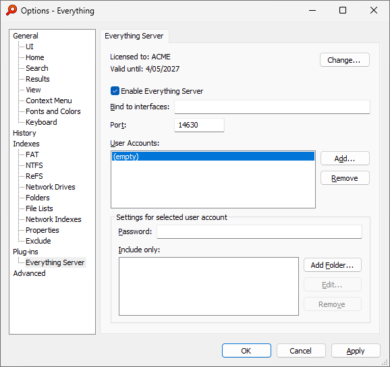Viewport: 390px width, 367px height.
Task: Select Plug-ins in the tree
Action: pyautogui.click(x=26, y=252)
